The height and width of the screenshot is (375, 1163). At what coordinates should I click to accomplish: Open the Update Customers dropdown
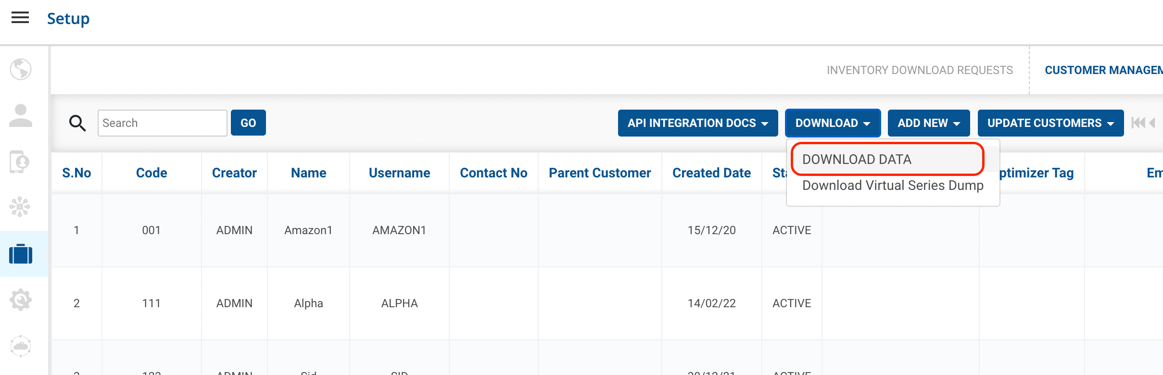click(1050, 123)
